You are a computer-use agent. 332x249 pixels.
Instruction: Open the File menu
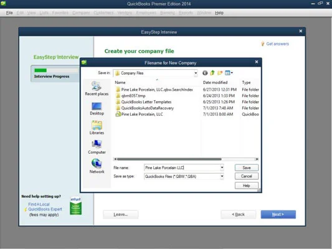[9, 13]
